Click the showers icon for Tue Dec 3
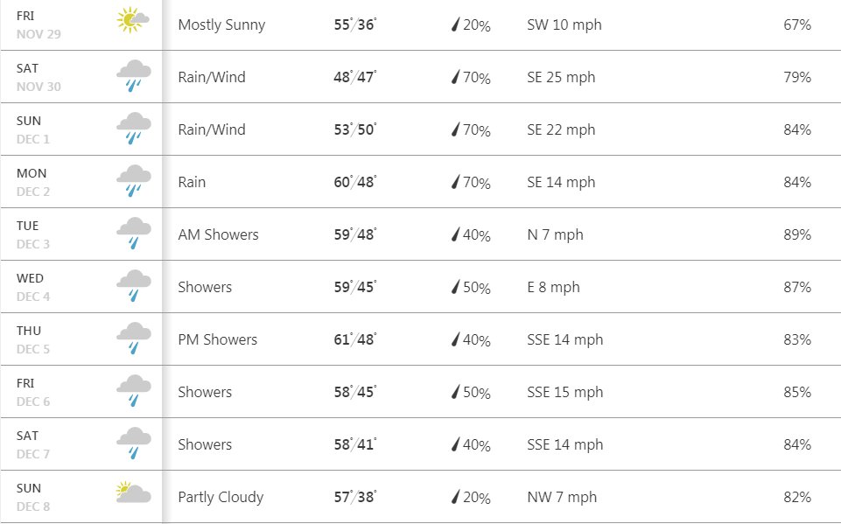 [134, 234]
